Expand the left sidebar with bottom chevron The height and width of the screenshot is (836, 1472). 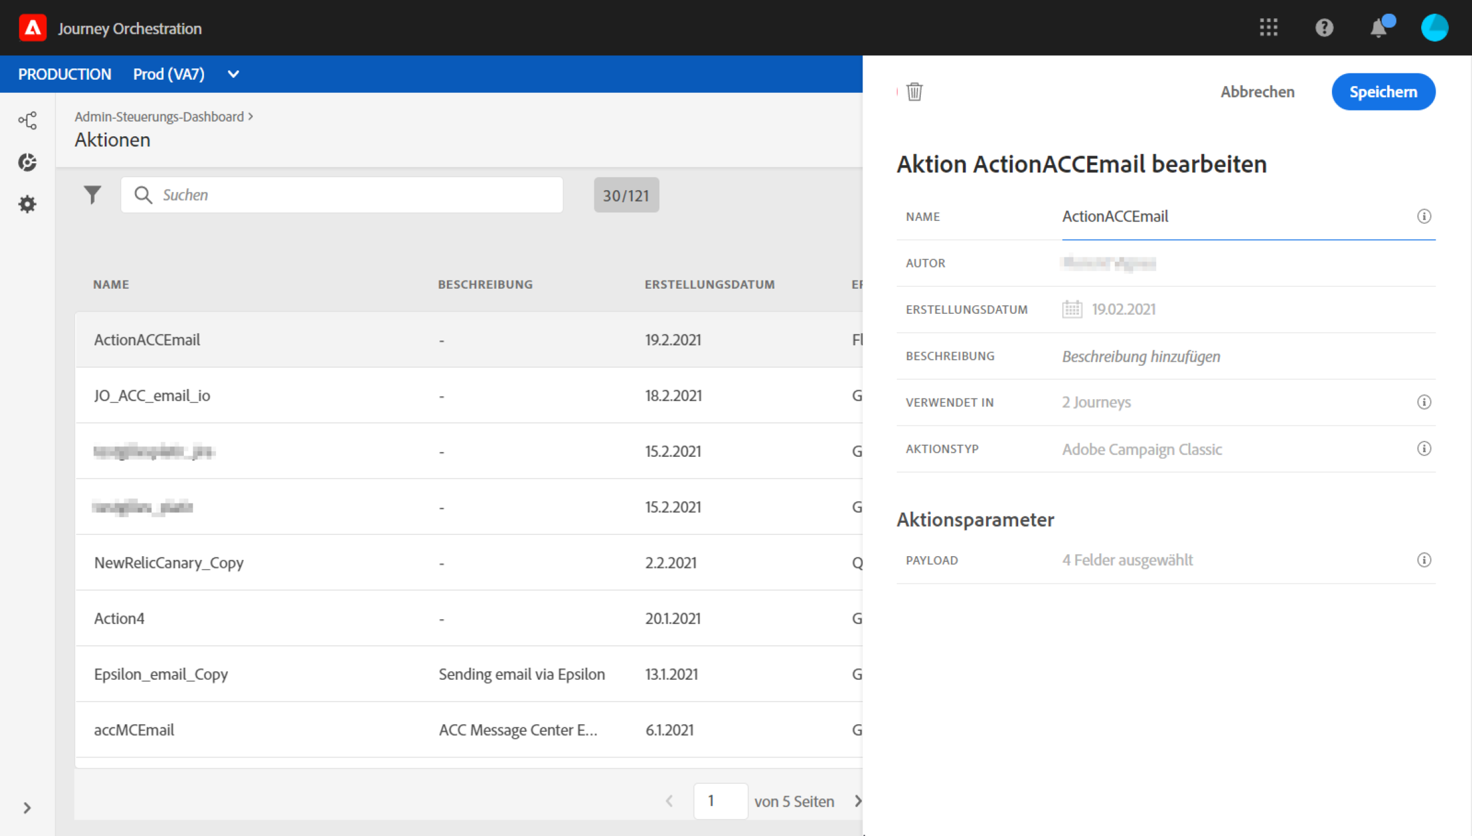click(27, 808)
